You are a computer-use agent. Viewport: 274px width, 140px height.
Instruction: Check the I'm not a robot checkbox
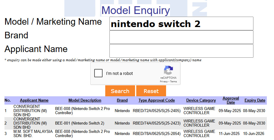98,73
